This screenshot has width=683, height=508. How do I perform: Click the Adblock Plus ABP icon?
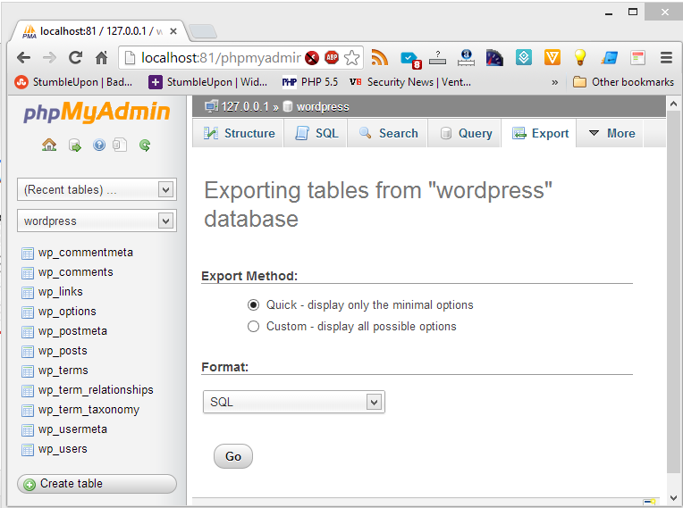332,57
